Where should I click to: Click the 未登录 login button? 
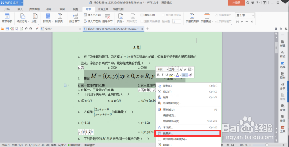pos(236,3)
